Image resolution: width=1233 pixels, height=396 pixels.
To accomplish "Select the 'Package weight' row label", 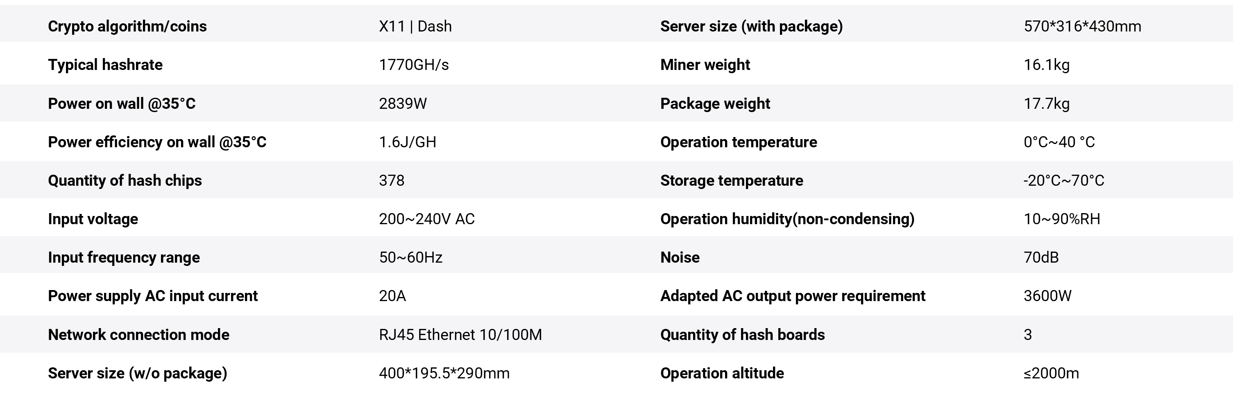I will click(x=715, y=103).
